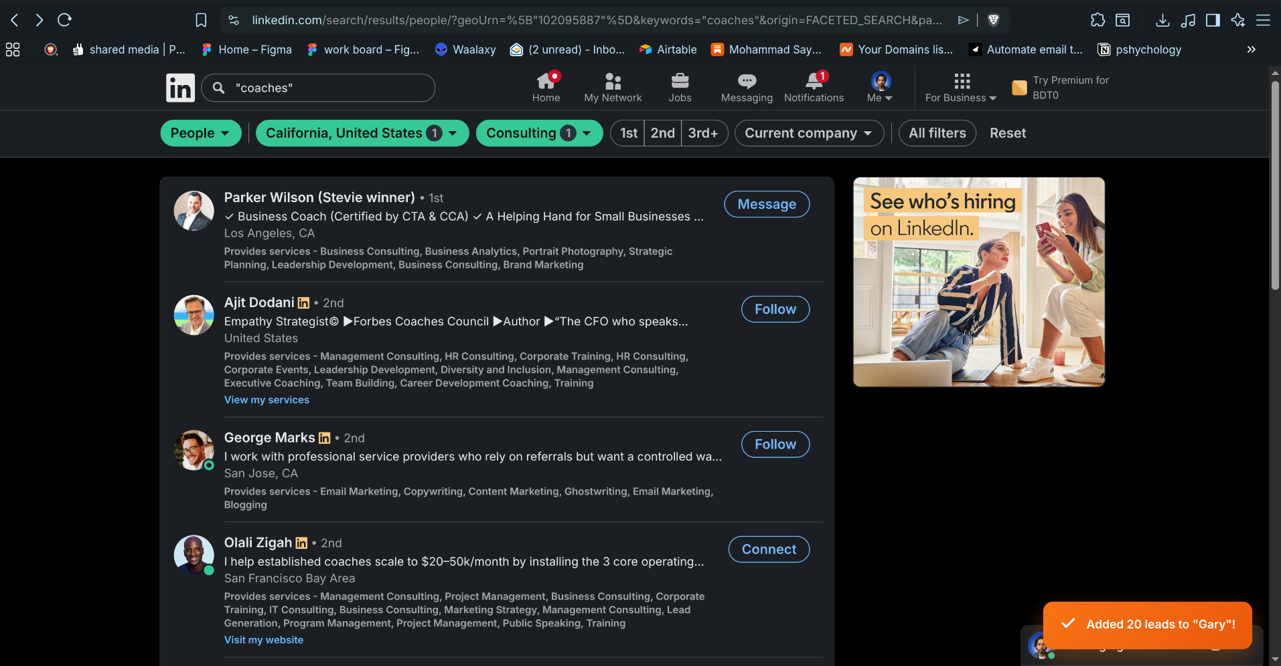This screenshot has height=666, width=1281.
Task: Open the Home – Figma bookmark
Action: pyautogui.click(x=246, y=50)
